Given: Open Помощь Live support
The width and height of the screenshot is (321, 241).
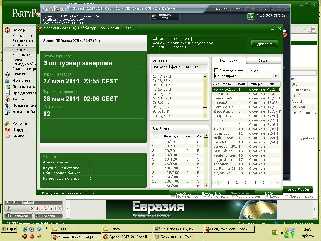Looking at the screenshot, I should pos(211,193).
